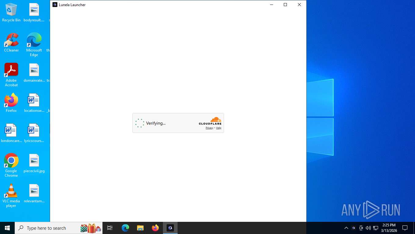Click the Meet Now tray icon
This screenshot has height=234, width=415.
click(x=361, y=228)
